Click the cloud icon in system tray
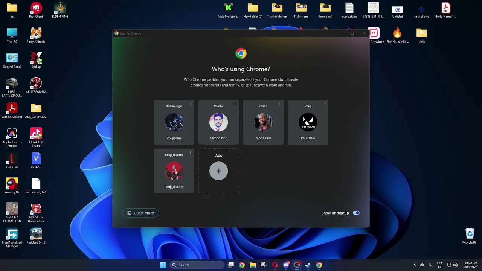482x271 pixels. (x=422, y=265)
